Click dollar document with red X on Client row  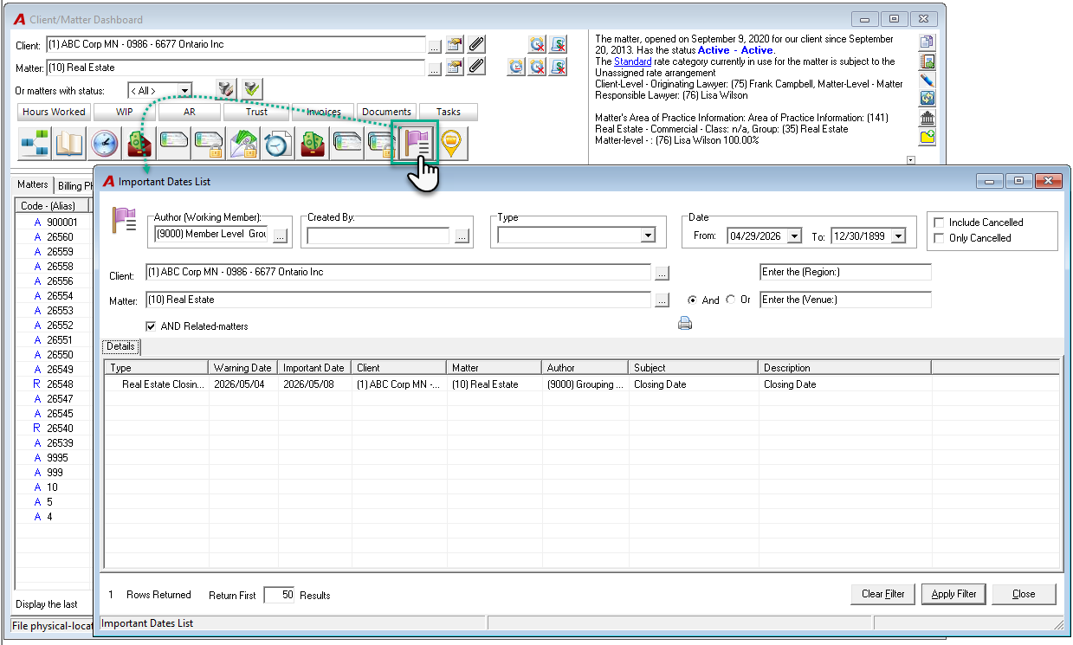(559, 44)
